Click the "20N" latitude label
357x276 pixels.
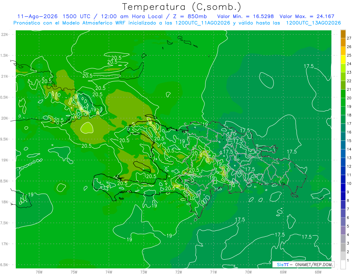tap(4, 118)
